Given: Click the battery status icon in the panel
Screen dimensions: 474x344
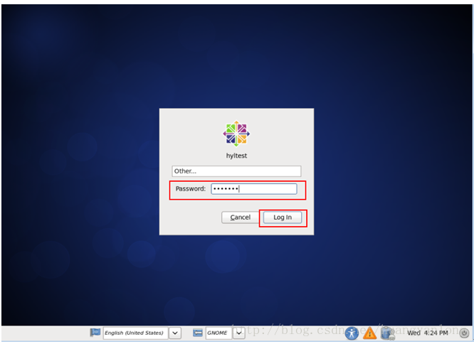Looking at the screenshot, I should tap(387, 333).
